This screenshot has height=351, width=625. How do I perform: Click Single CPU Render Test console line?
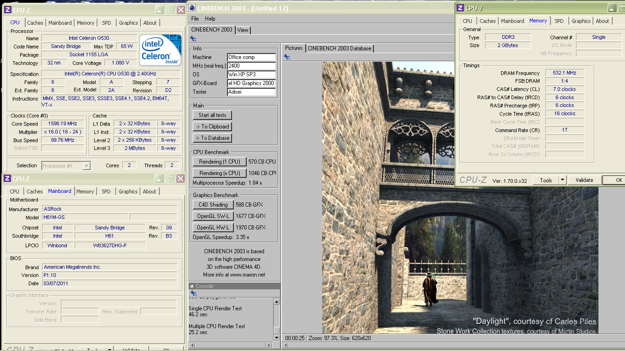coord(216,308)
